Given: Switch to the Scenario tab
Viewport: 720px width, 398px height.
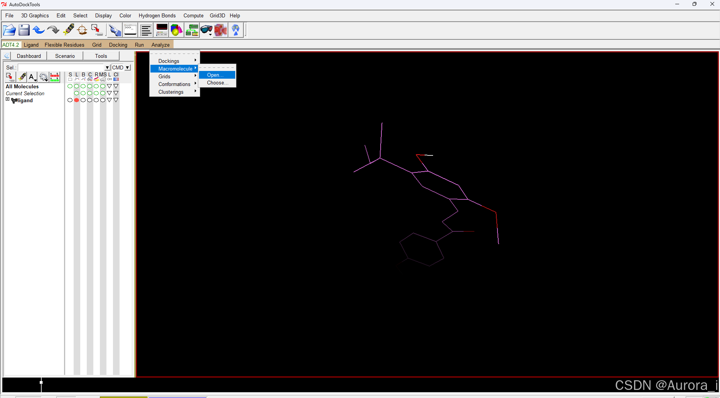Looking at the screenshot, I should [65, 56].
